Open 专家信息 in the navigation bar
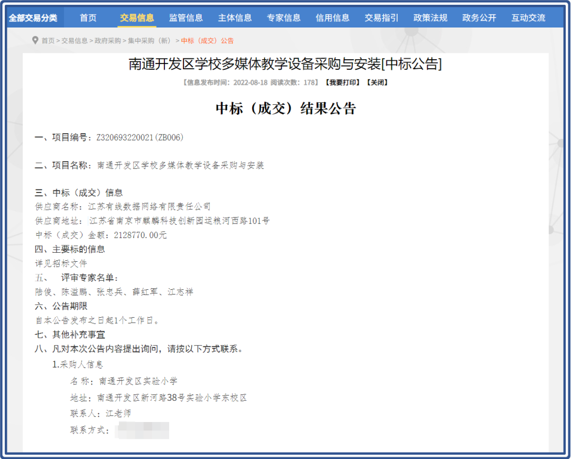The width and height of the screenshot is (571, 459). click(x=284, y=18)
